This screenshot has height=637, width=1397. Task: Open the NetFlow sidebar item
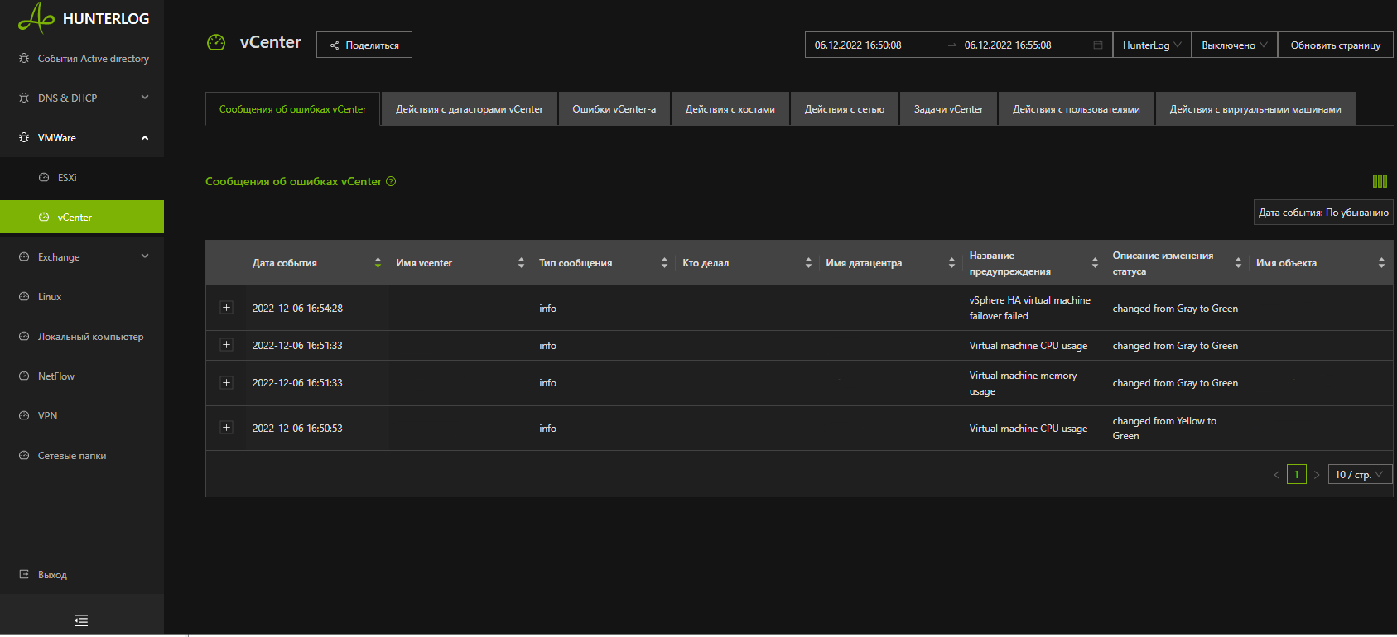(x=82, y=376)
